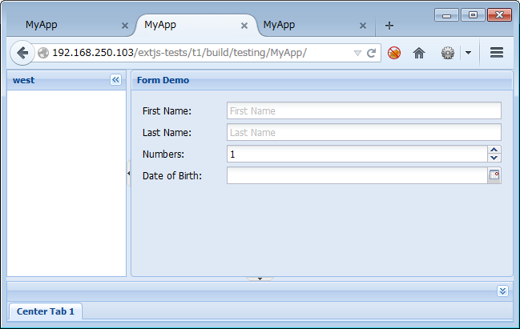Click the globe site identity icon
Screen dimensions: 520x329
pos(43,53)
